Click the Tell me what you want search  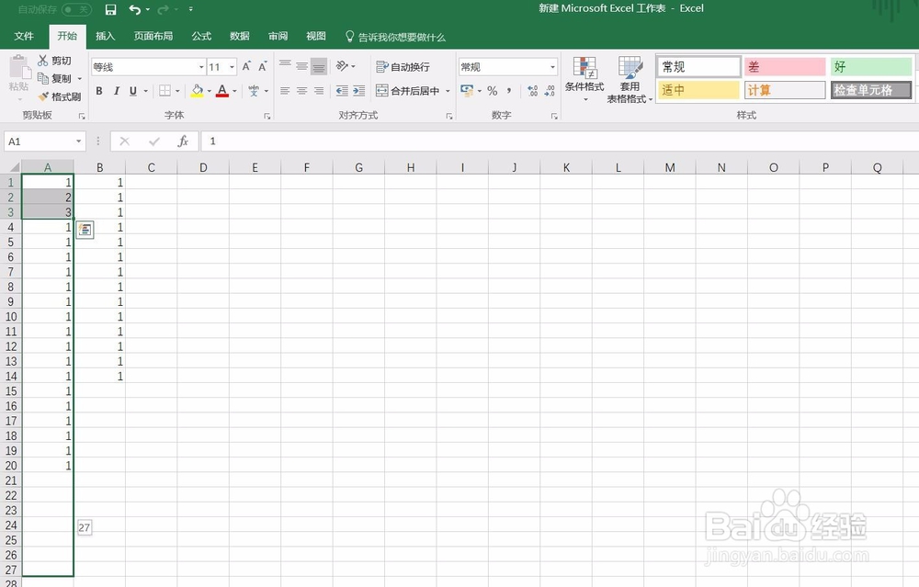(x=395, y=37)
